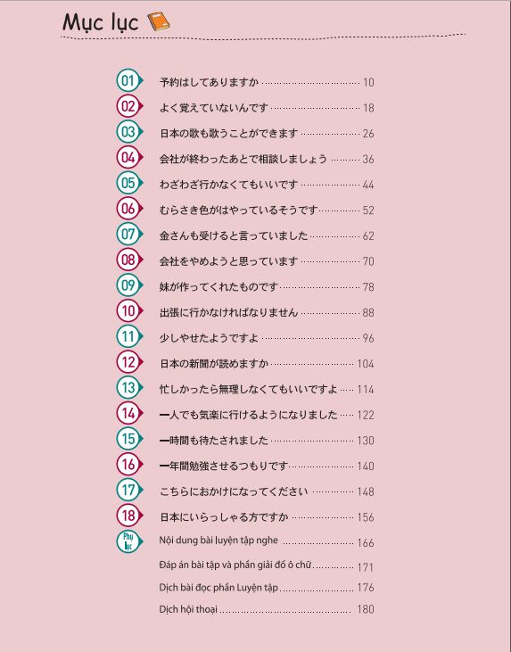Select the chapter 11 circle badge

[129, 336]
